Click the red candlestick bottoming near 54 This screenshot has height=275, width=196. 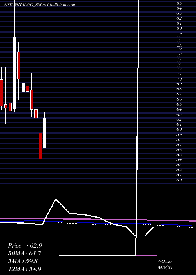click(x=40, y=146)
